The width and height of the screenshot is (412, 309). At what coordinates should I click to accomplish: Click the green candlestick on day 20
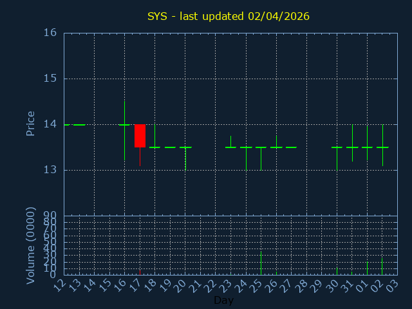(x=185, y=148)
